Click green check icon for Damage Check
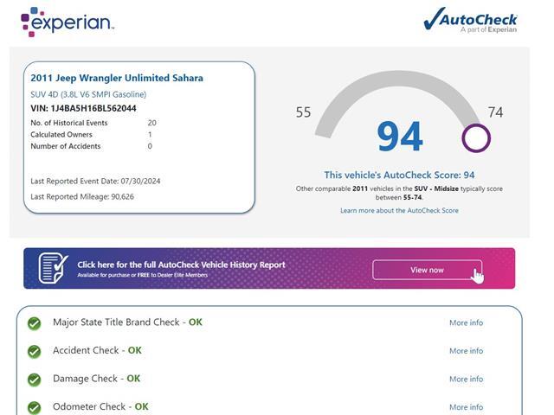Viewport: 554px width, 415px height. tap(35, 380)
